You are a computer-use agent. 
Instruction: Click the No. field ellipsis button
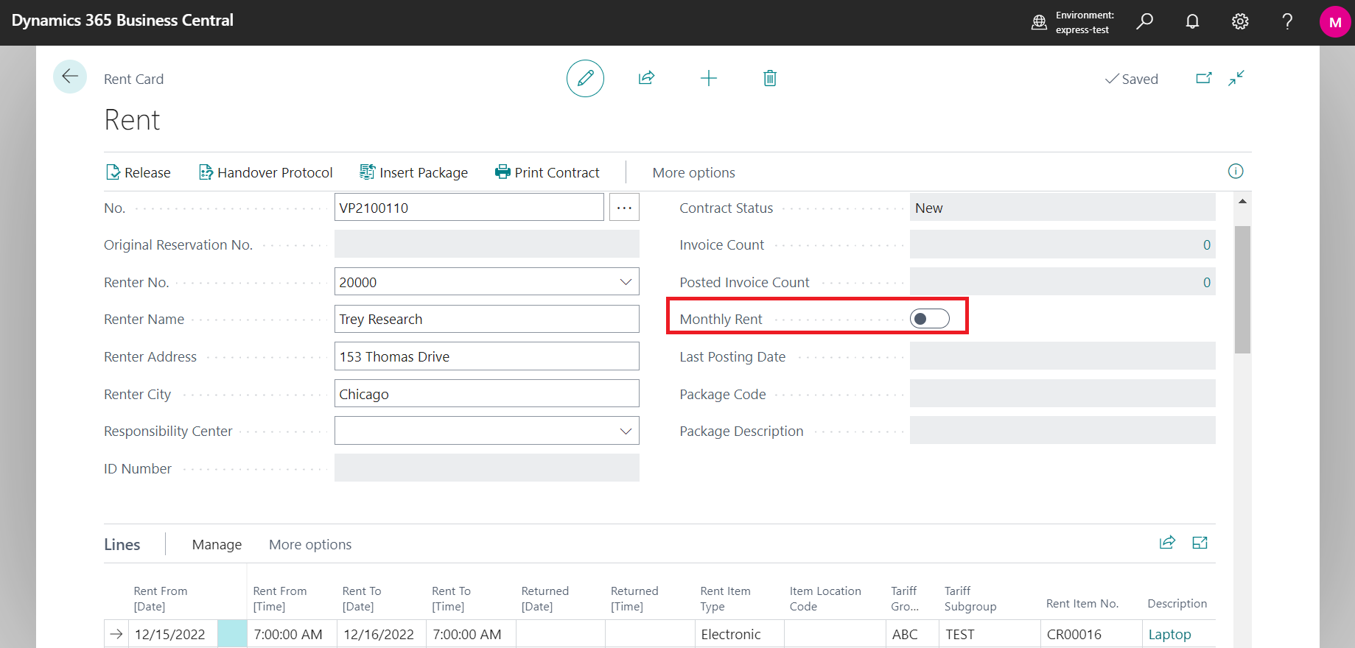tap(624, 208)
